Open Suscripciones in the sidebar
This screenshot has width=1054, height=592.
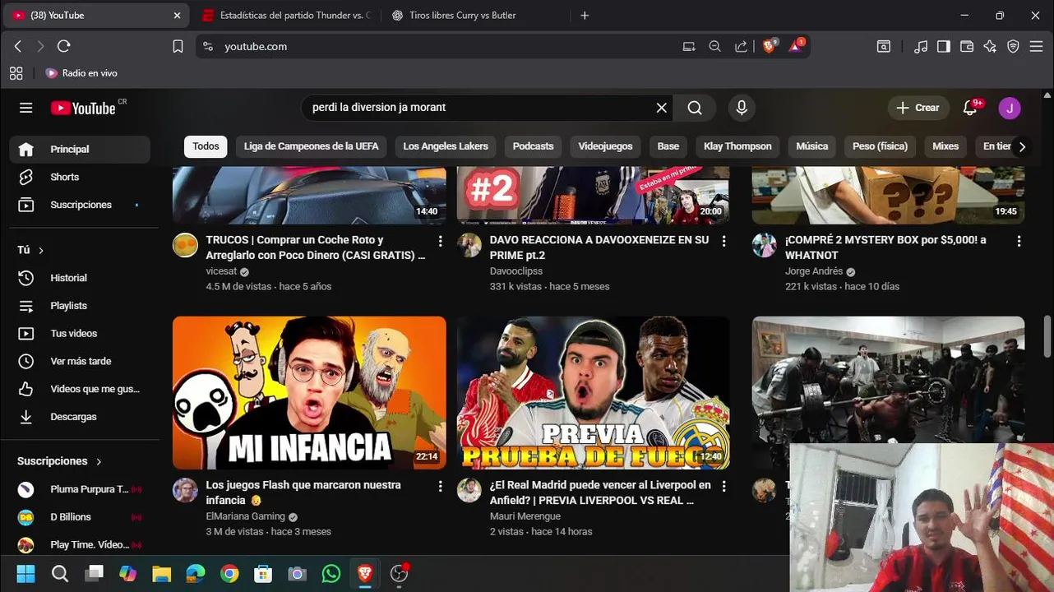80,205
